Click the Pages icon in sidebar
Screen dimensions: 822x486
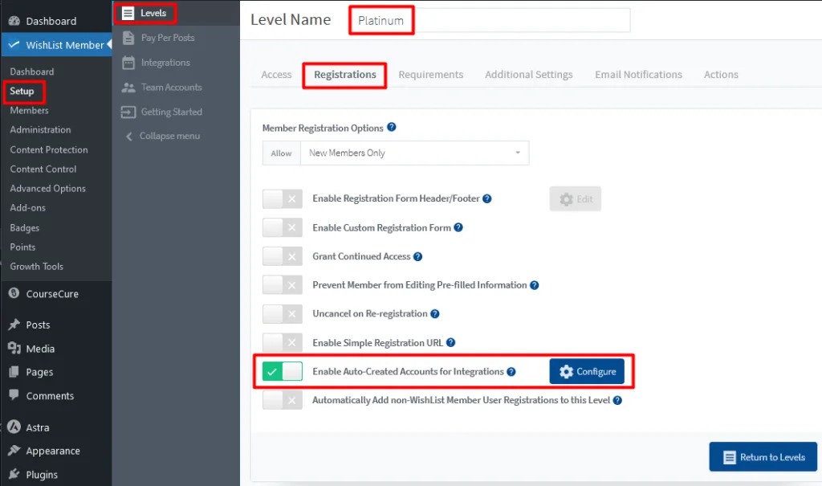tap(14, 372)
